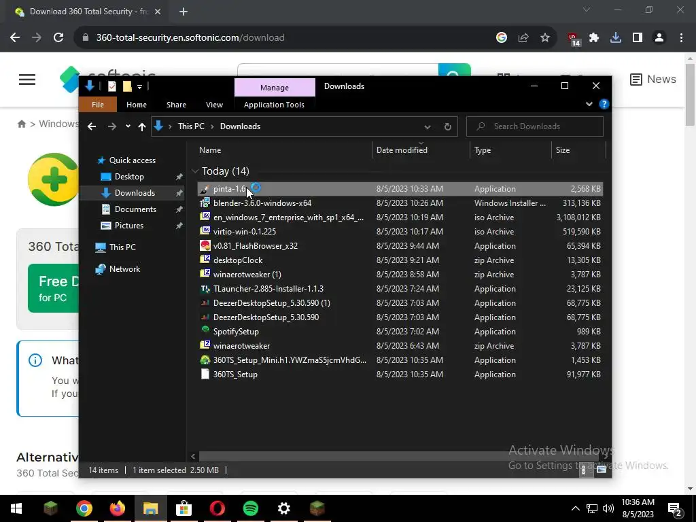The image size is (696, 522).
Task: Click the Chrome address bar URL
Action: (x=190, y=38)
